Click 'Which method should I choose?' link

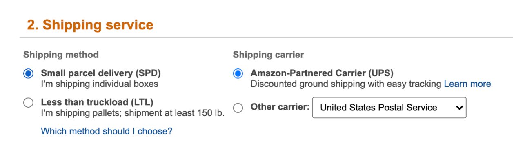point(107,131)
